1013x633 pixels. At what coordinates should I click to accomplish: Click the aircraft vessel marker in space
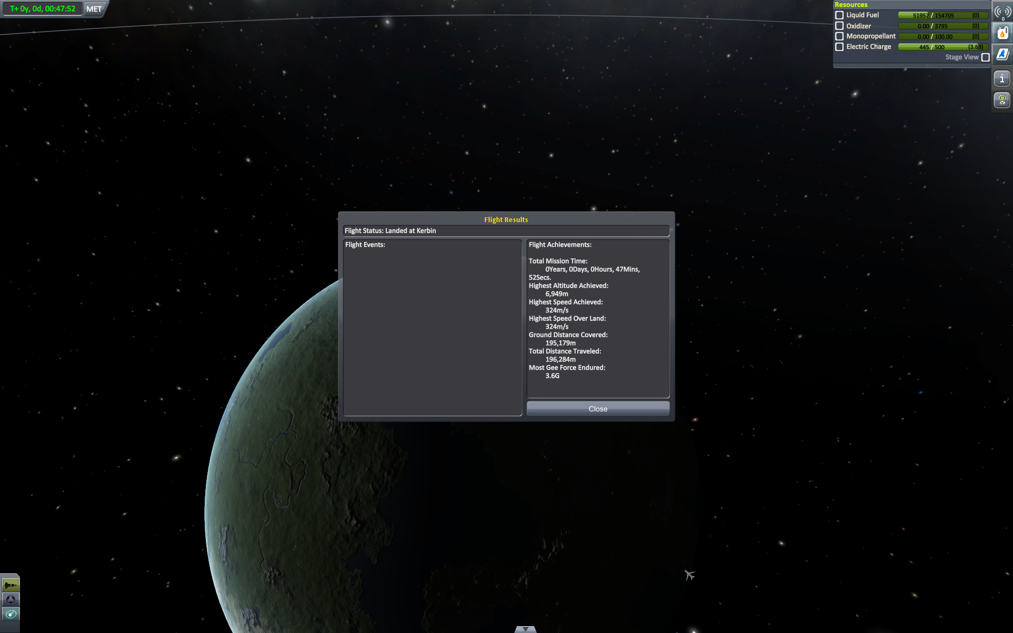pos(690,574)
